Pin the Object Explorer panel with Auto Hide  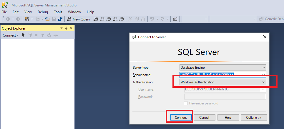pos(66,28)
